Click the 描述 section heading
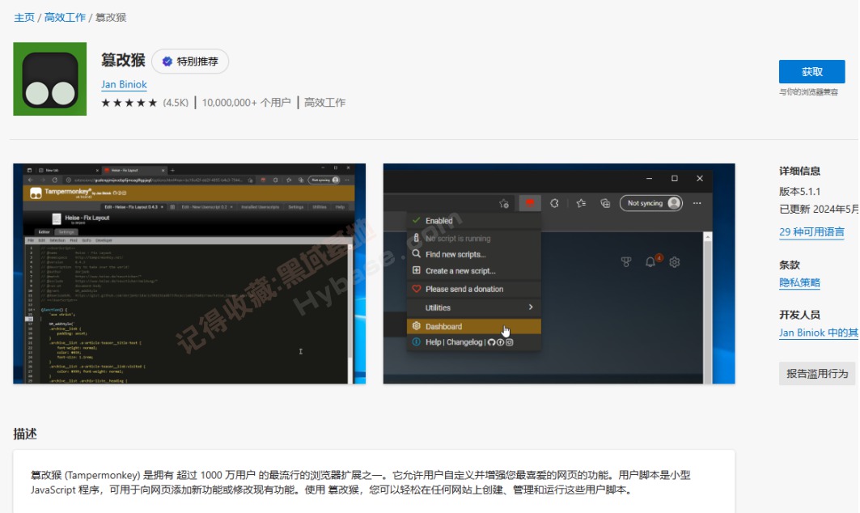 pyautogui.click(x=25, y=434)
